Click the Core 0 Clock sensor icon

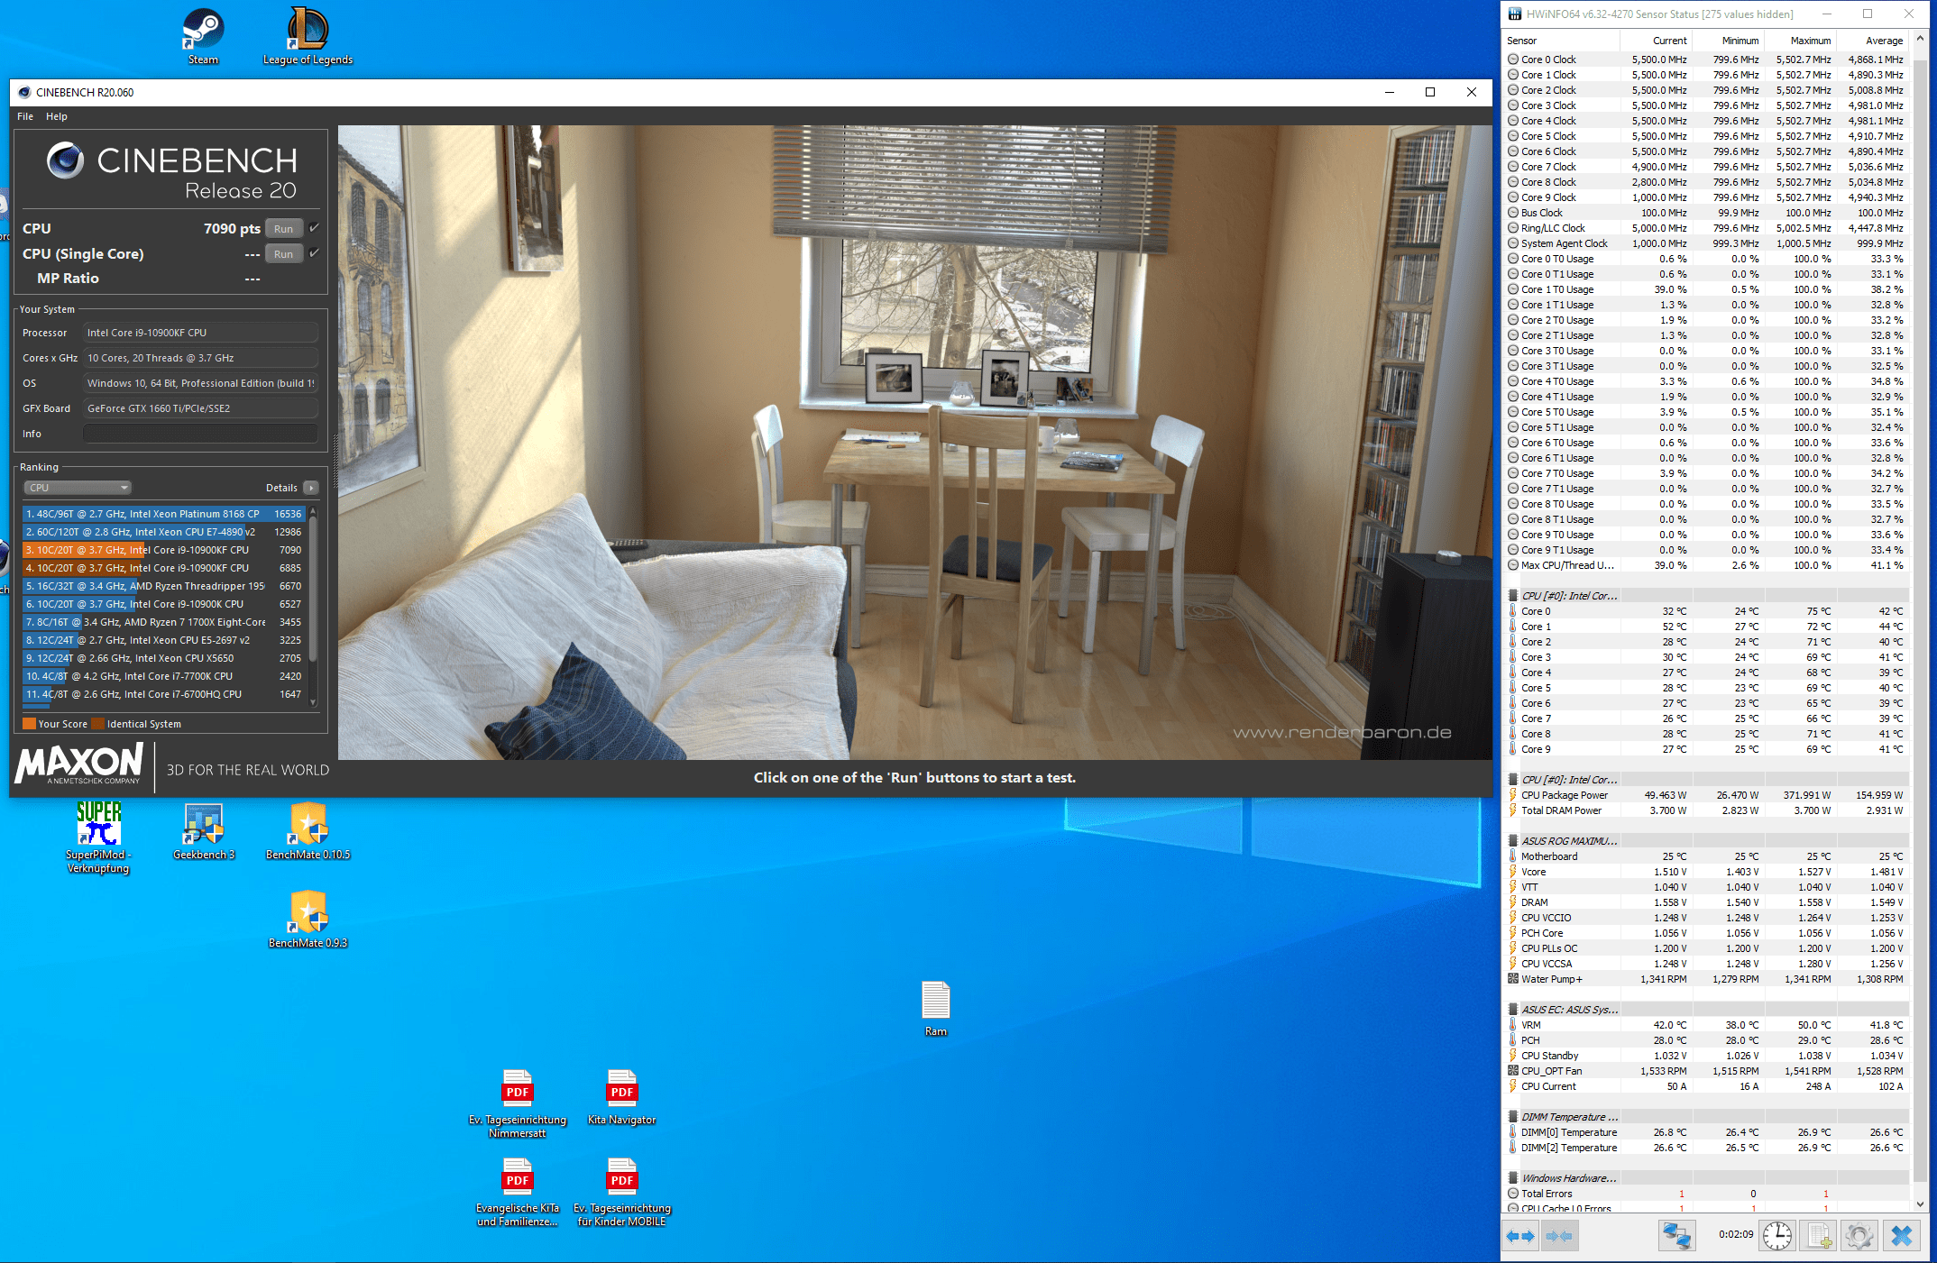[1513, 59]
